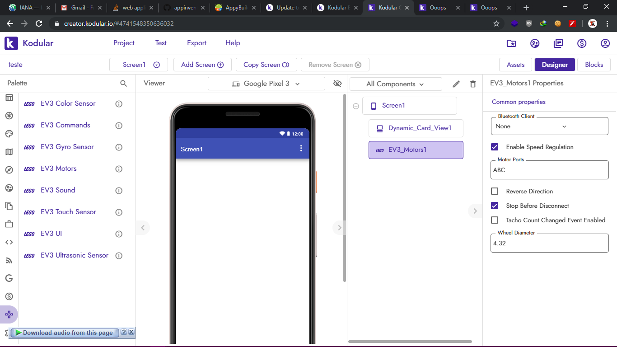Toggle hidden components visibility eye icon
Viewport: 617px width, 347px height.
click(337, 84)
